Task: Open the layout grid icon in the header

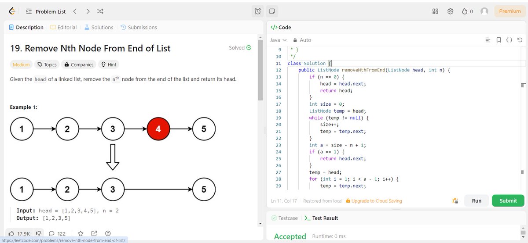Action: point(436,11)
